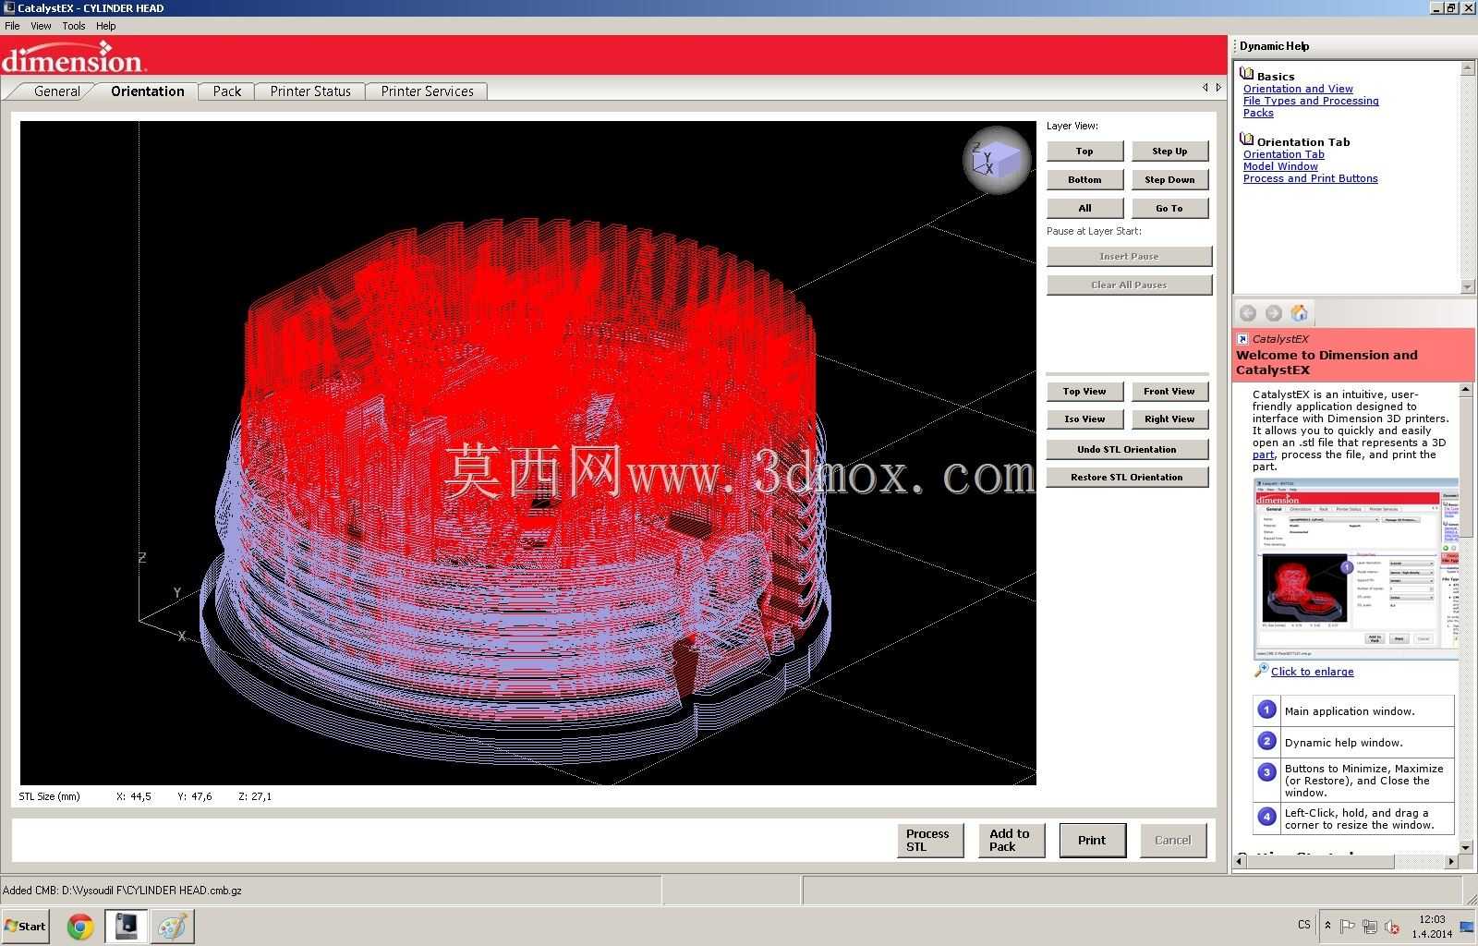Open the Help menu
The image size is (1478, 946).
tap(106, 26)
